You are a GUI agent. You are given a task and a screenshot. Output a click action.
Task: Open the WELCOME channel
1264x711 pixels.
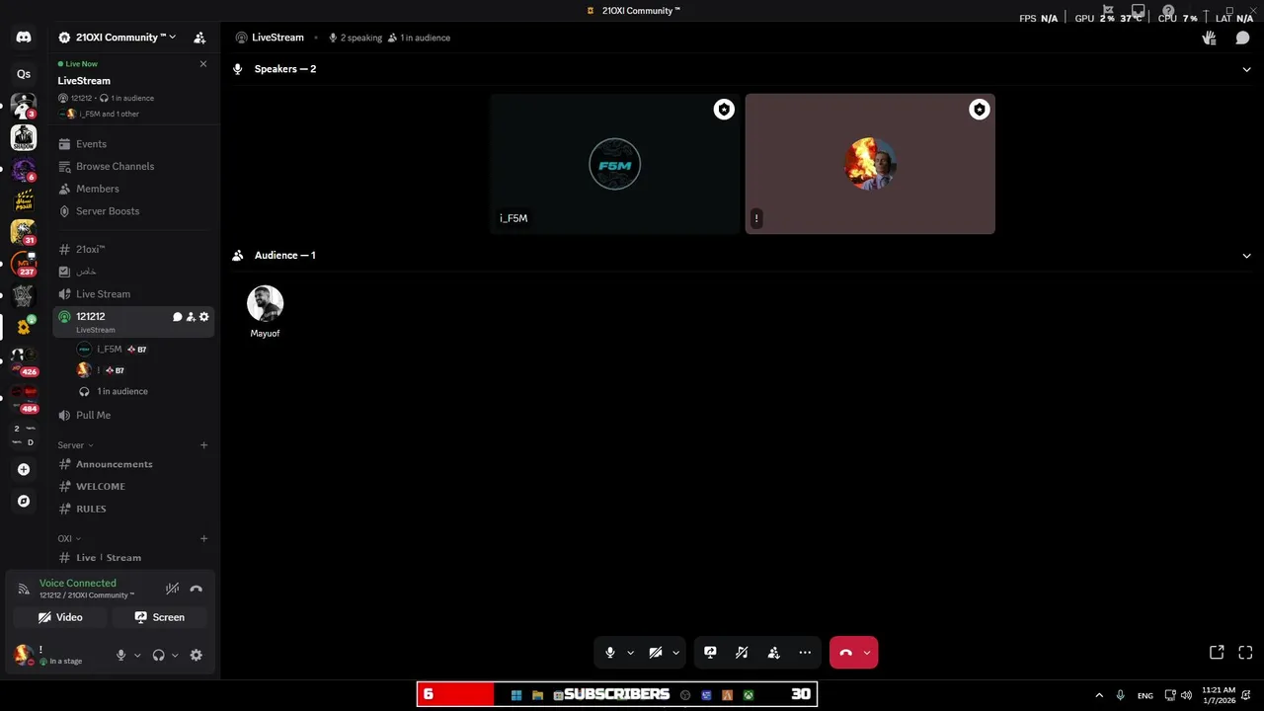(133, 487)
